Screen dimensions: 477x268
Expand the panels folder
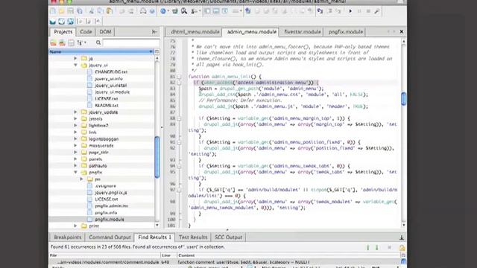[75, 159]
